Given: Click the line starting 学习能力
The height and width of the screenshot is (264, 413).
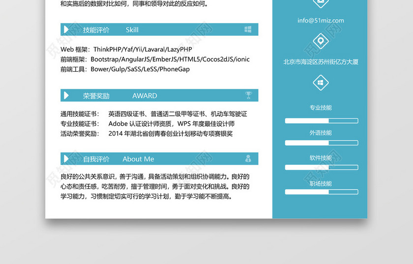Looking at the screenshot, I should tap(147, 196).
